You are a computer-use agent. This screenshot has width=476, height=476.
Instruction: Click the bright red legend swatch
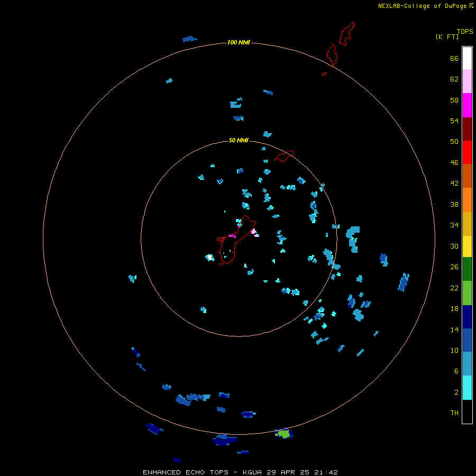pyautogui.click(x=467, y=152)
